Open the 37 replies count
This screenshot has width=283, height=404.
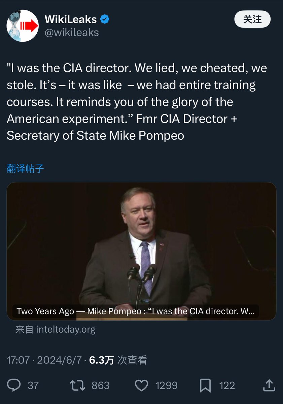coord(33,385)
